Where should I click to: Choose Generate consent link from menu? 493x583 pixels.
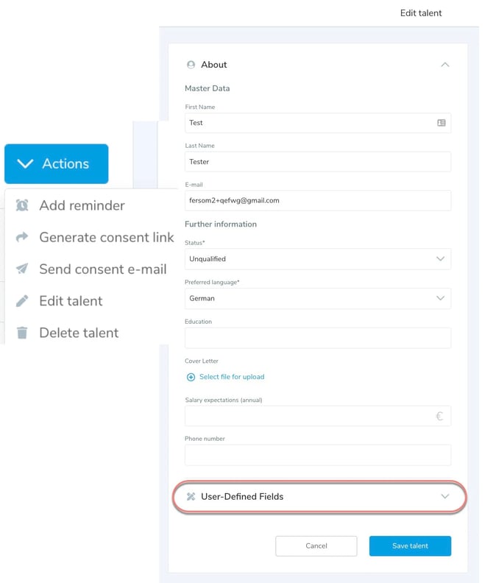[106, 237]
